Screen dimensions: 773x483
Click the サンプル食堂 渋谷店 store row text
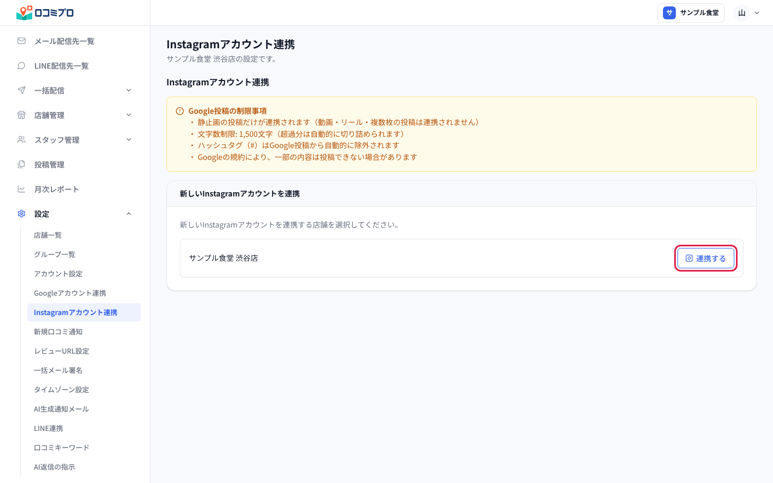click(x=223, y=258)
